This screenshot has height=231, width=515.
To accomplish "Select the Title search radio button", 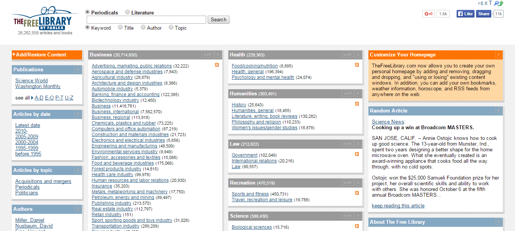I will point(120,27).
